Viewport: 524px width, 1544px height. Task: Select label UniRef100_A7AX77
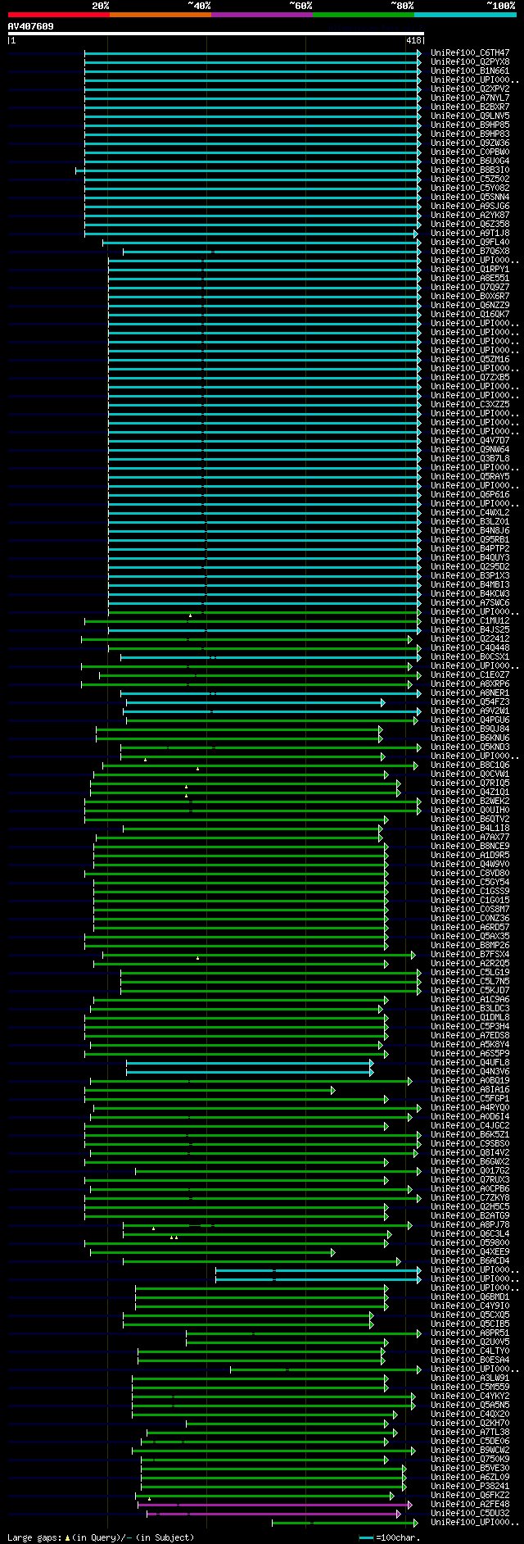pos(470,837)
